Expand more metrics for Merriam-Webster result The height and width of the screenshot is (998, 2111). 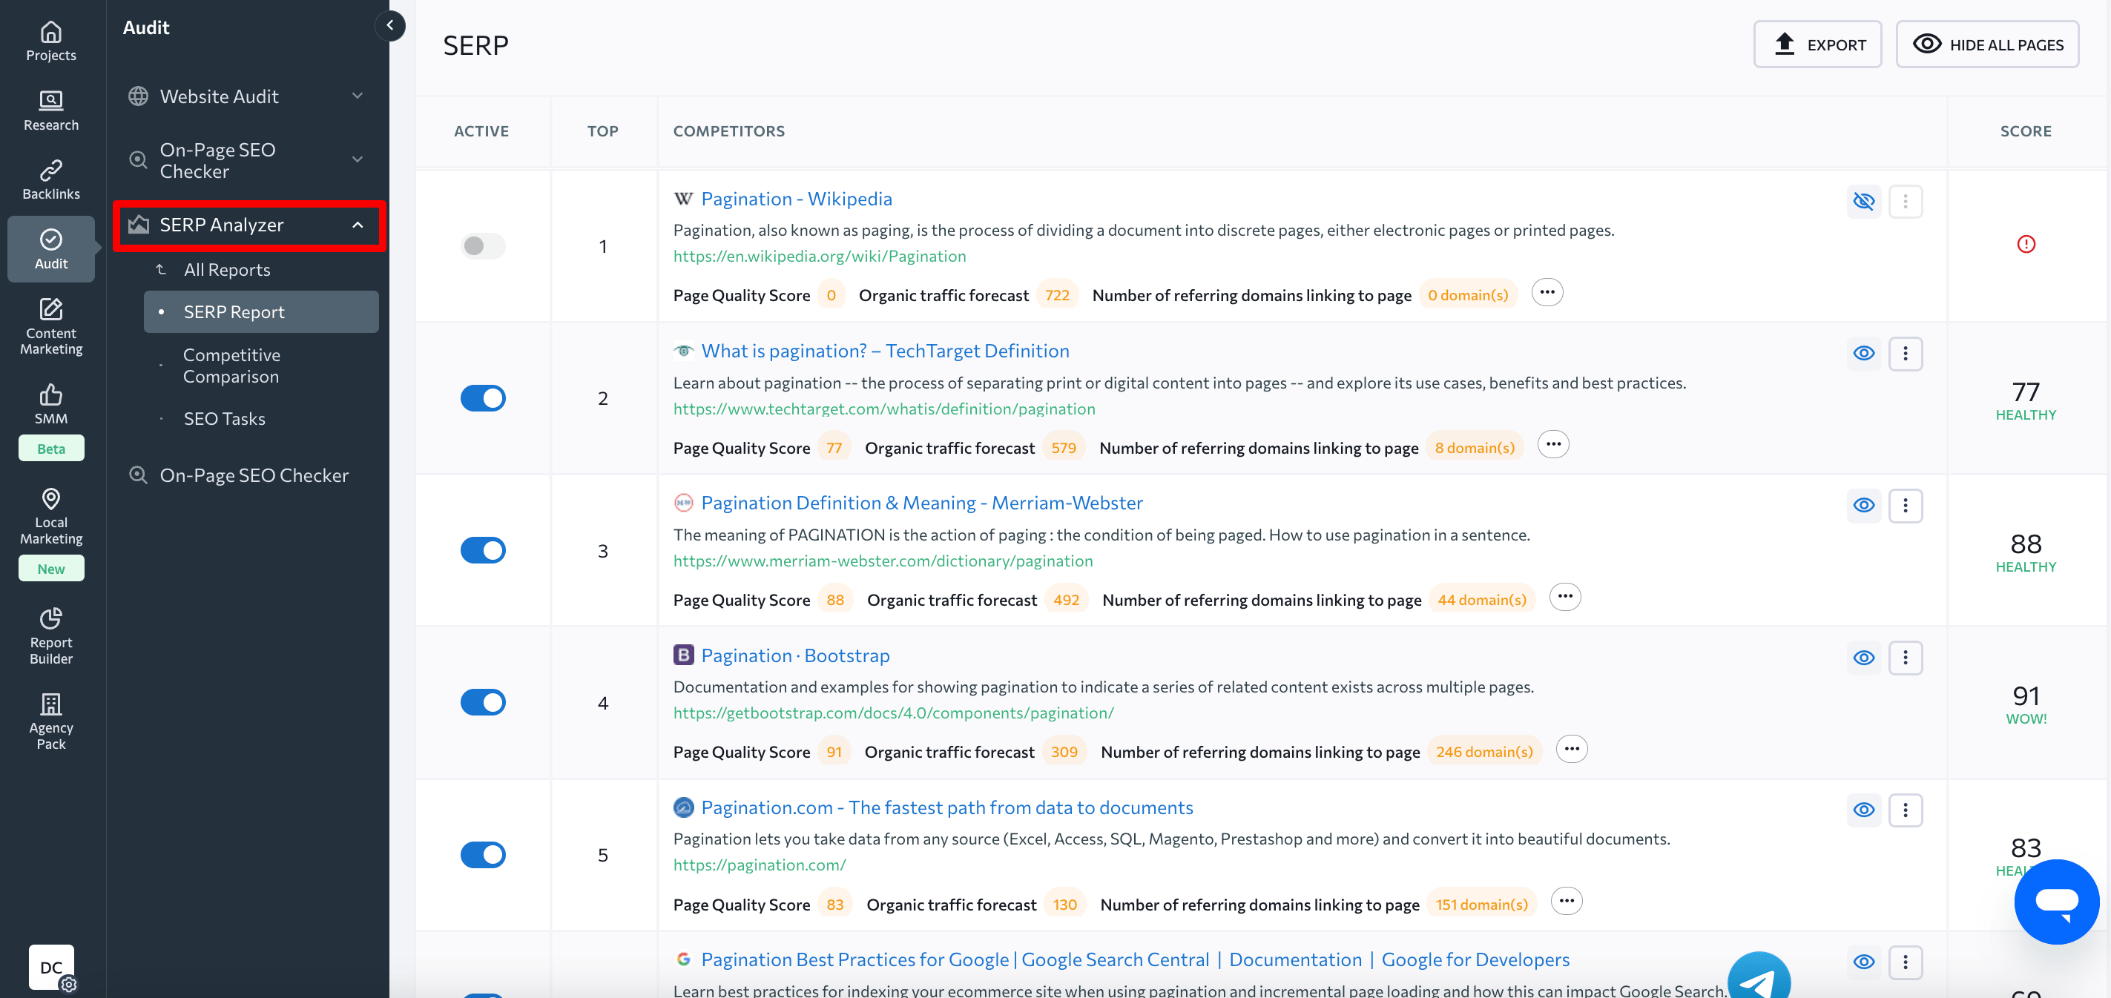coord(1565,598)
